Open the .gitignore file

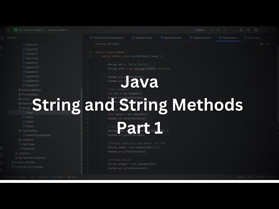[22, 153]
